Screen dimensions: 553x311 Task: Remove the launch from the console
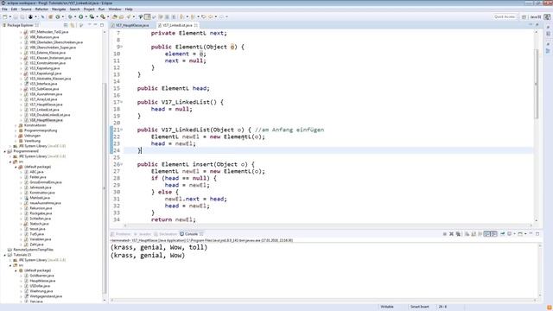point(451,234)
